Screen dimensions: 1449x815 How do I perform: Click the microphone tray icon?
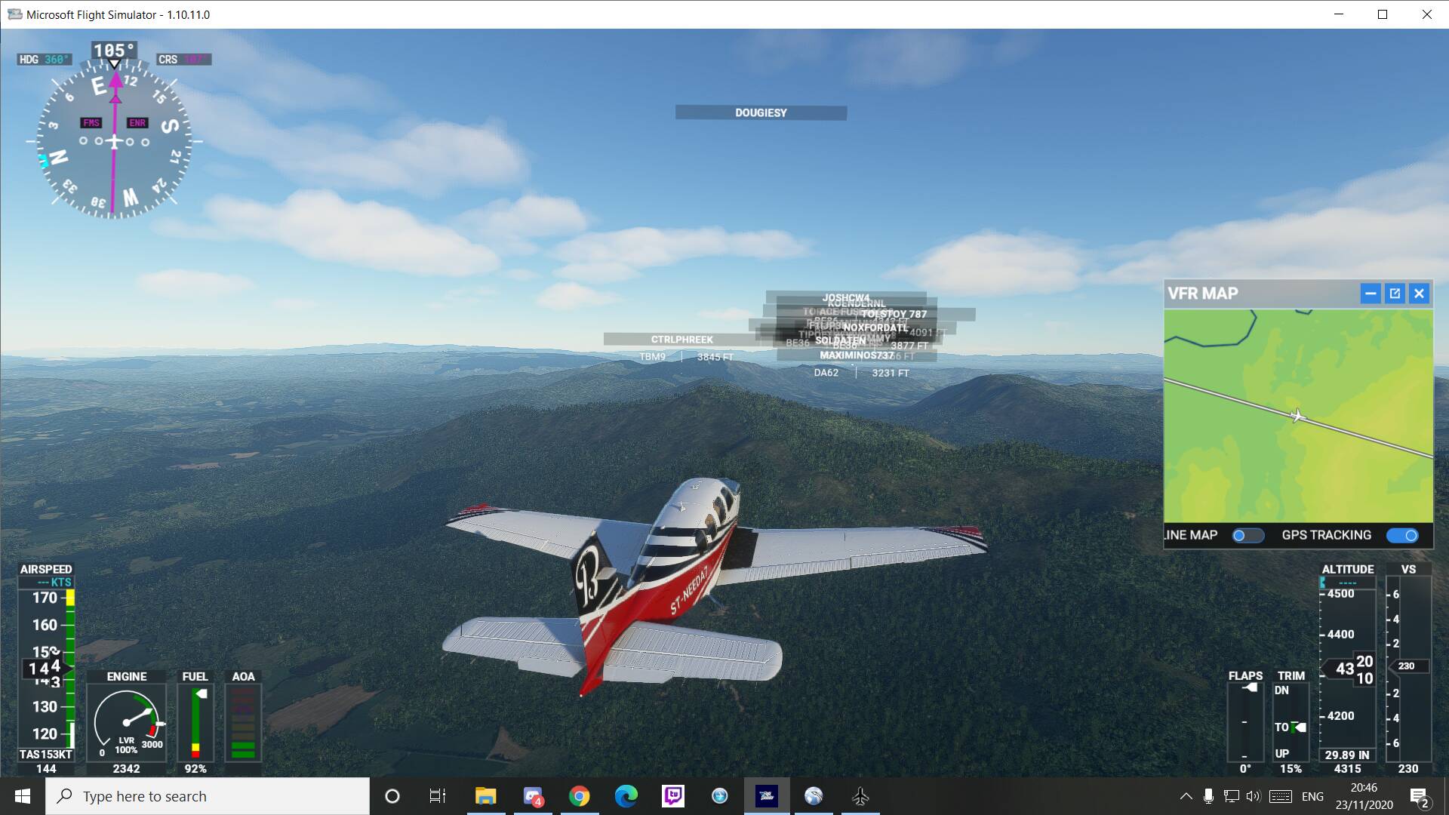coord(1208,796)
